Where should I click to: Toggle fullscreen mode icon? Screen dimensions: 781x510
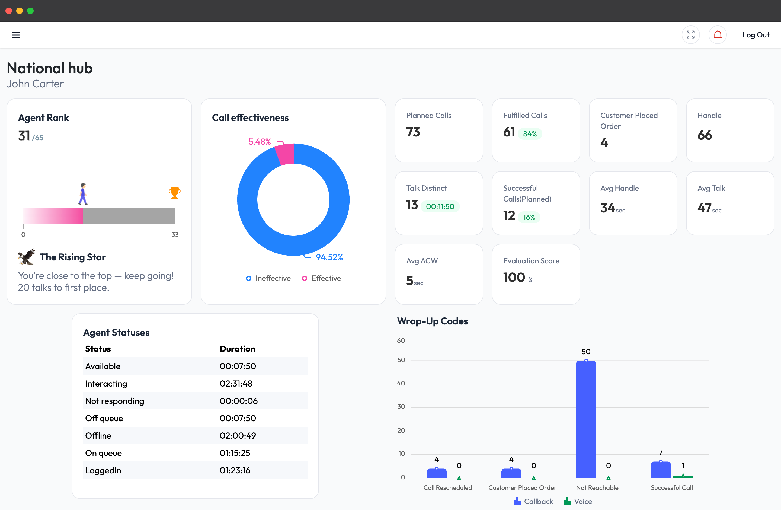[691, 35]
